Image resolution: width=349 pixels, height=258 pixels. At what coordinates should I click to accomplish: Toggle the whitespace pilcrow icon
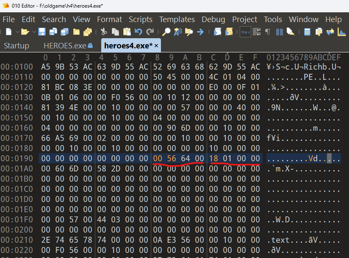click(268, 32)
